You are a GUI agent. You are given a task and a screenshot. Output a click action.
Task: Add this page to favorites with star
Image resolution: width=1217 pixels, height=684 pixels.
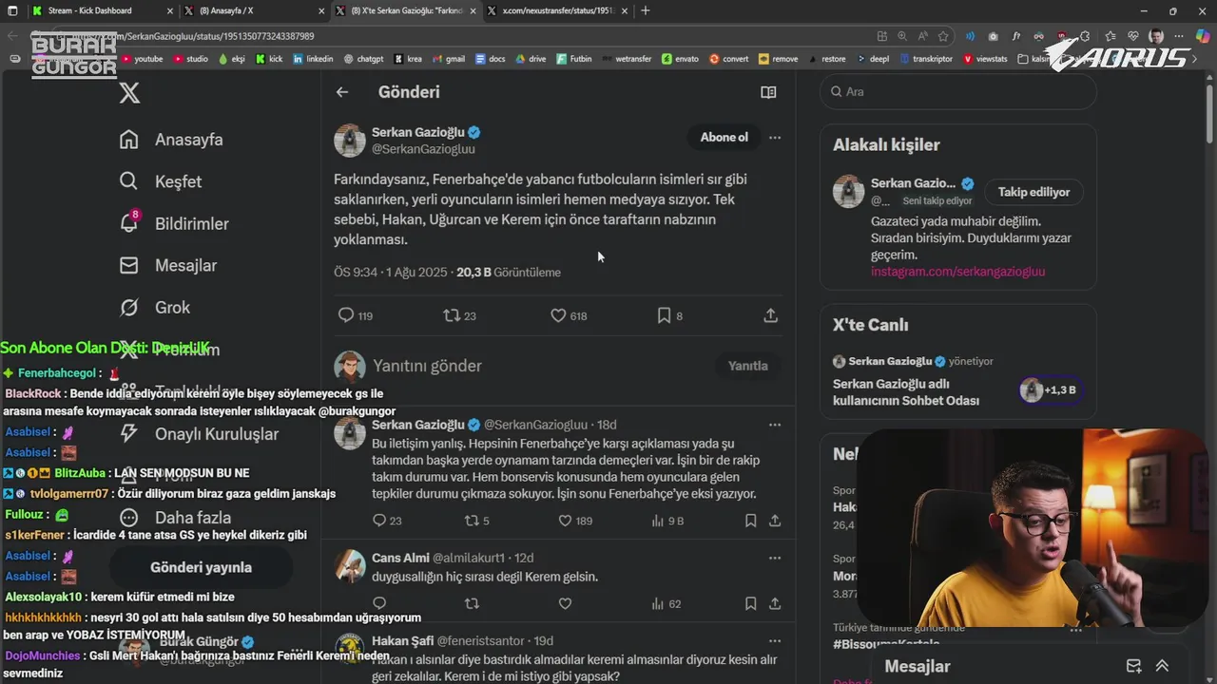click(943, 36)
